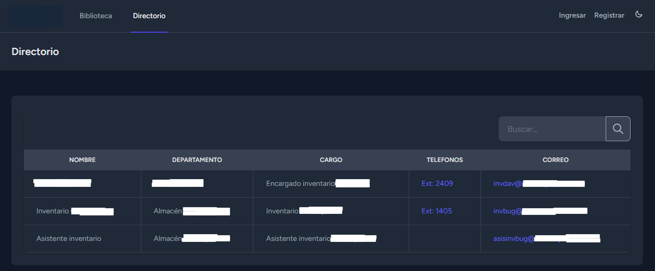Select the asisinvbug email link
The height and width of the screenshot is (271, 655).
click(546, 238)
